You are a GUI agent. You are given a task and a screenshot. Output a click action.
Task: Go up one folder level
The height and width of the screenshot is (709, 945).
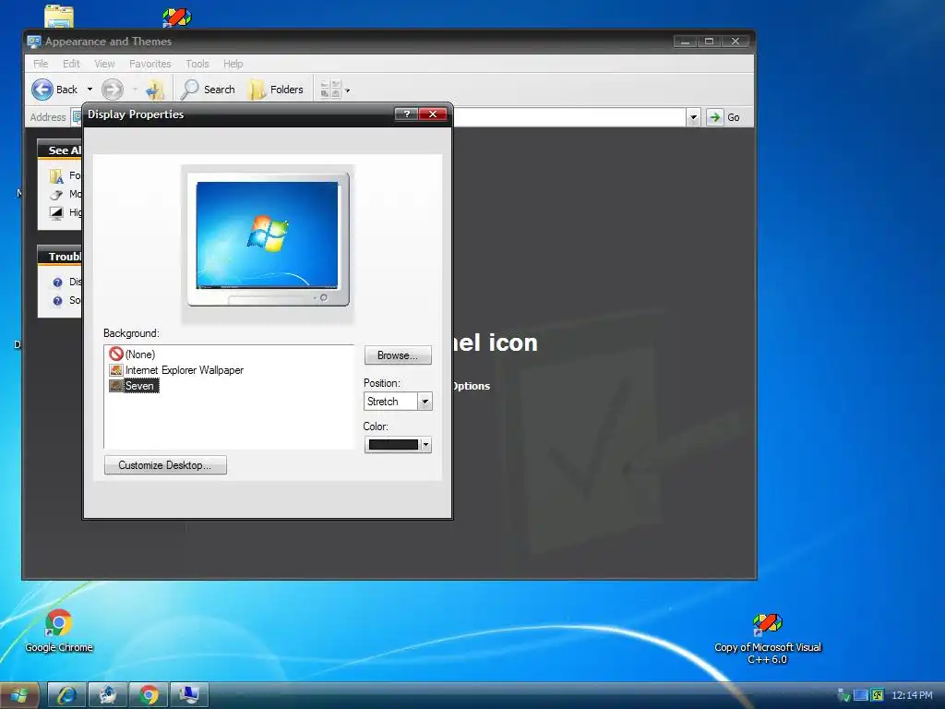[x=155, y=90]
